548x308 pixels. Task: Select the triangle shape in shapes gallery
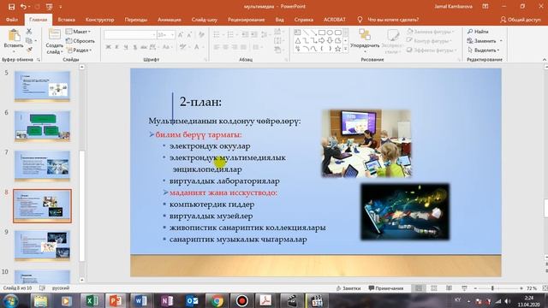(x=297, y=41)
